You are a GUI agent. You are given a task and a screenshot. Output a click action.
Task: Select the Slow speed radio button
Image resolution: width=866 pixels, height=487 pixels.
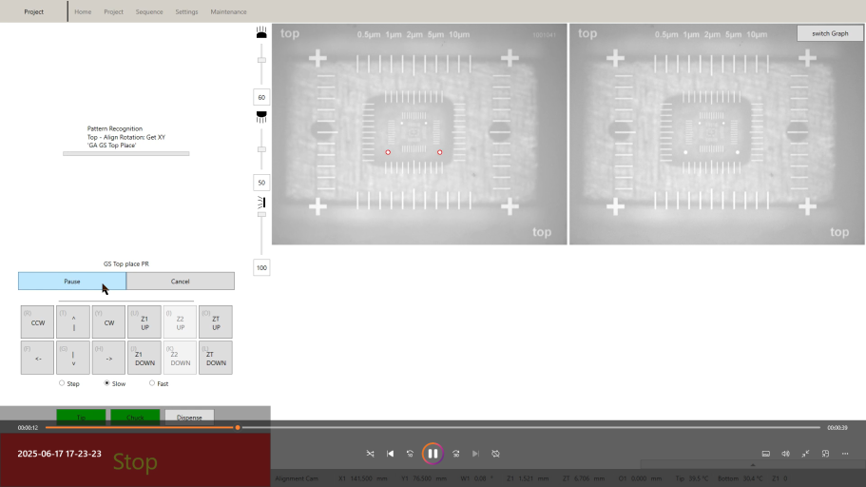pos(106,383)
